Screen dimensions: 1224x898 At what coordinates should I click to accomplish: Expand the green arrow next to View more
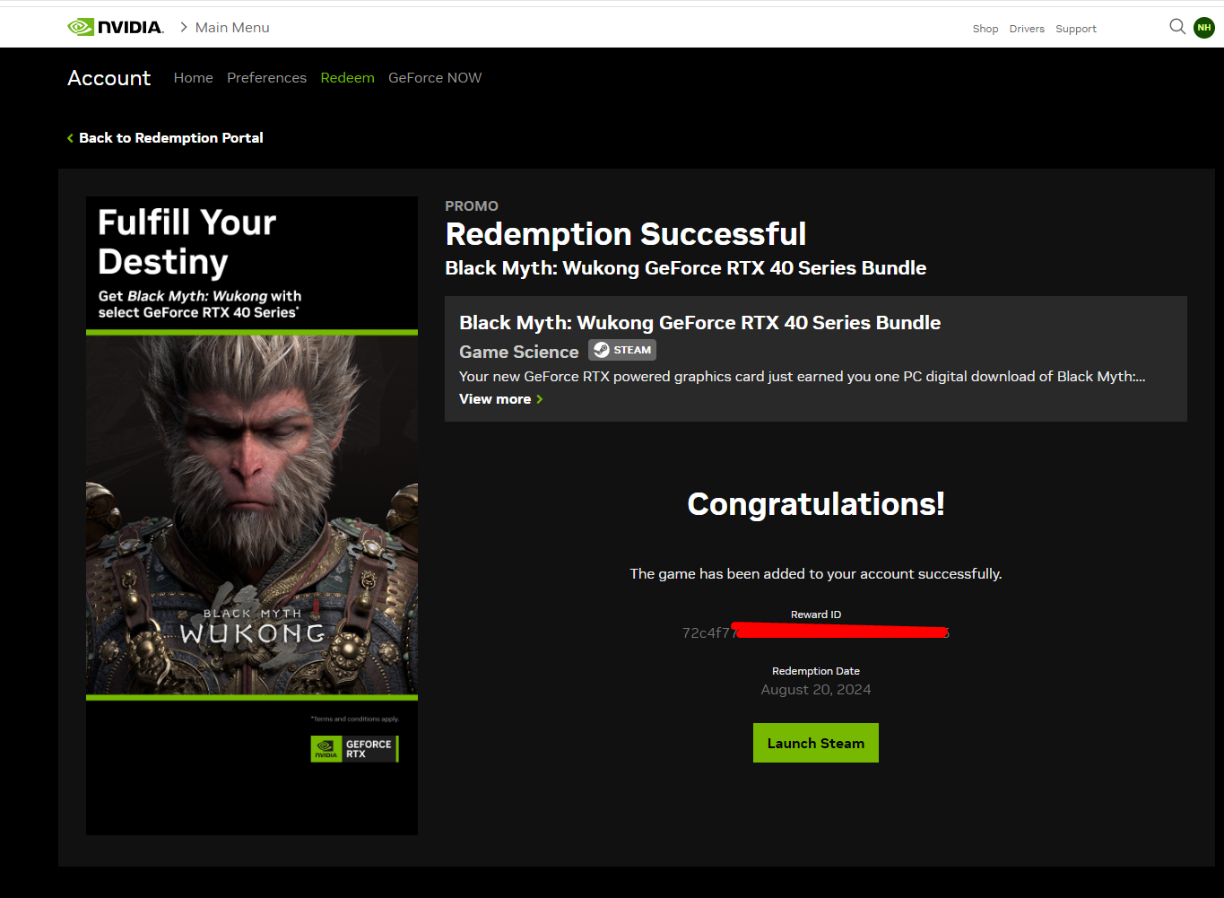[539, 399]
